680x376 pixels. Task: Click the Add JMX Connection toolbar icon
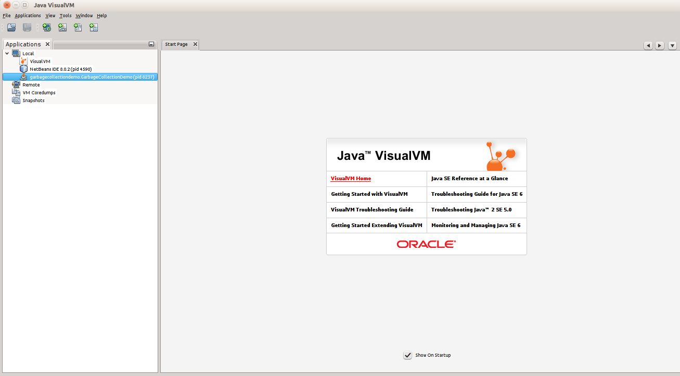coord(62,28)
